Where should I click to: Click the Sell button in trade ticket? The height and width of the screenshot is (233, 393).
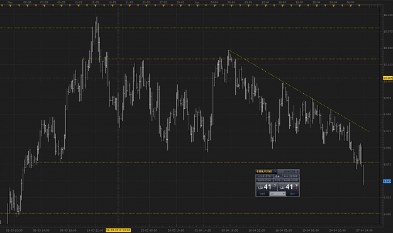tap(262, 193)
